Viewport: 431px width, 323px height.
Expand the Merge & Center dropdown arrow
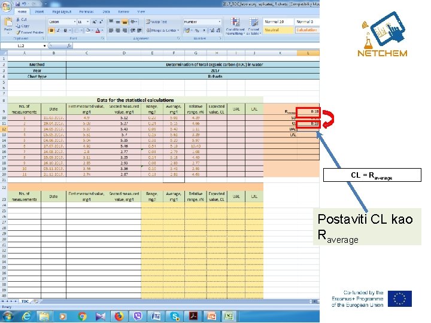[x=178, y=31]
